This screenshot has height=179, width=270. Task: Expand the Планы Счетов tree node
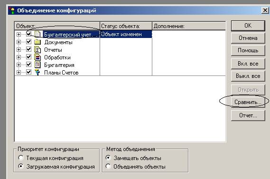click(19, 72)
